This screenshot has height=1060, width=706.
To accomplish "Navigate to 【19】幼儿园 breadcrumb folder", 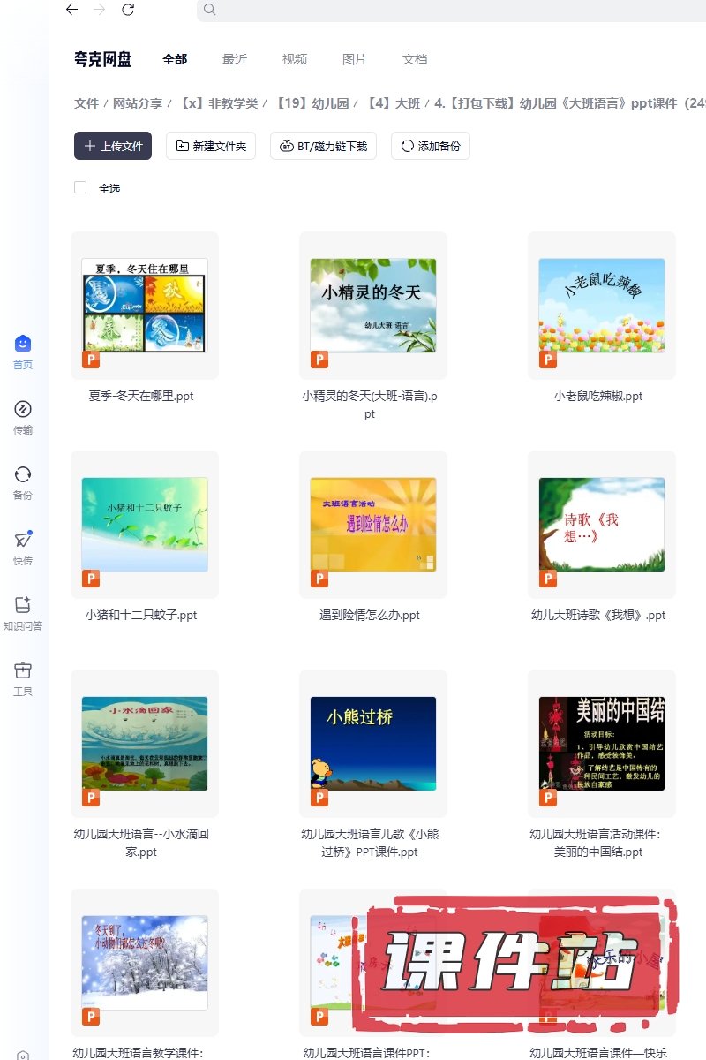I will click(x=312, y=103).
